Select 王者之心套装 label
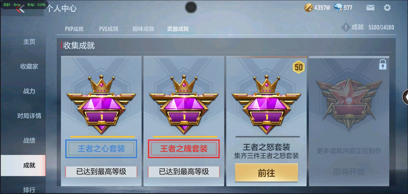This screenshot has height=194, width=408. point(101,149)
